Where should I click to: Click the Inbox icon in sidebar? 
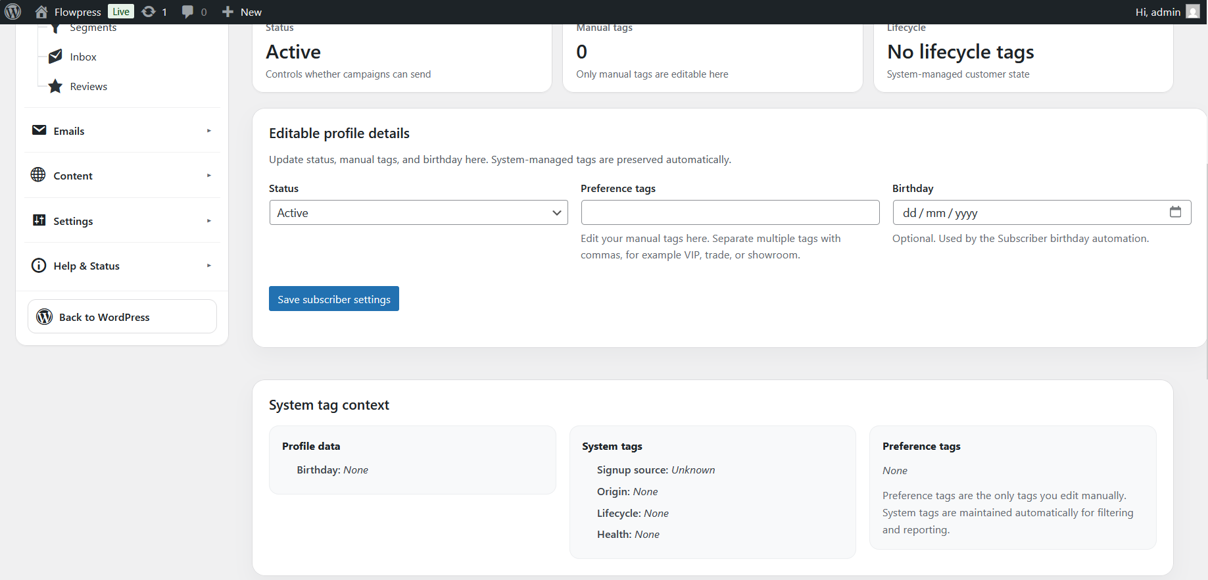56,57
